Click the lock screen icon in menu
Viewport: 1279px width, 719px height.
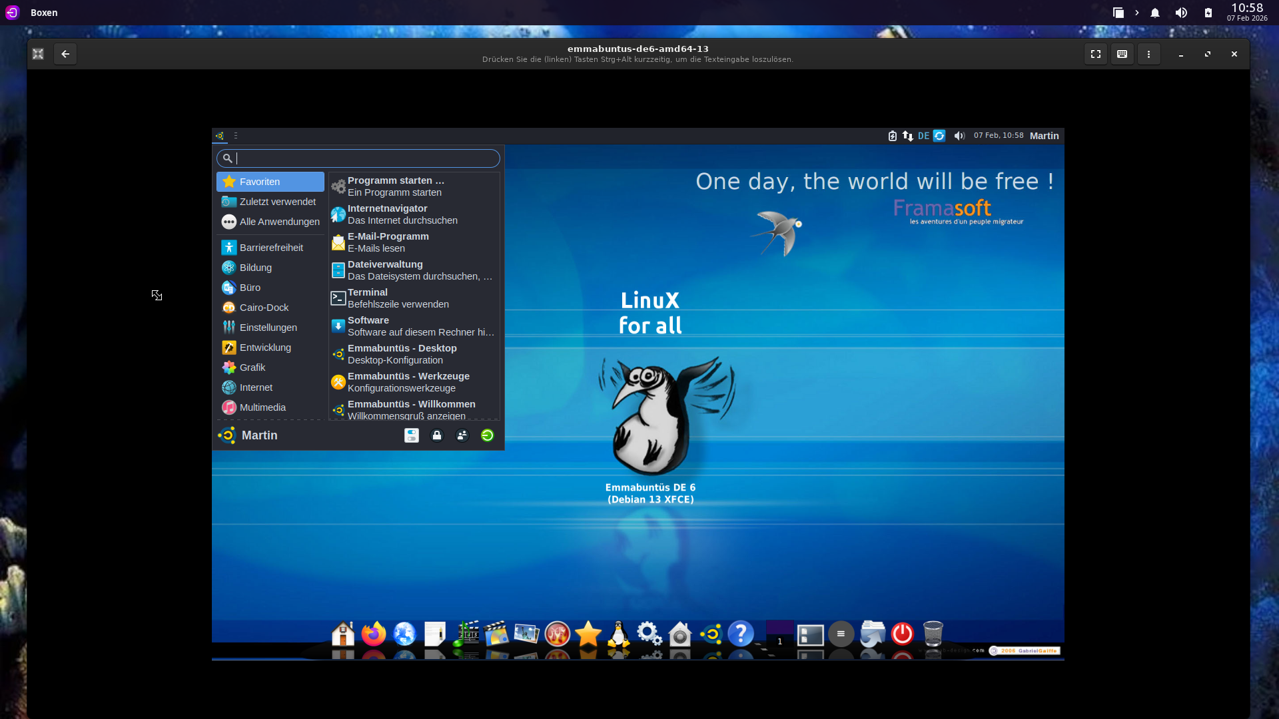coord(437,435)
